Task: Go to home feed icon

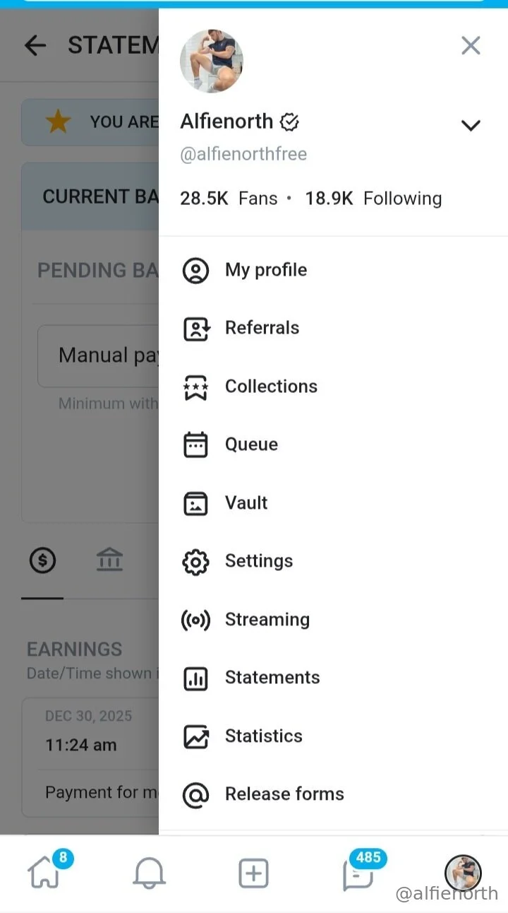Action: pyautogui.click(x=44, y=874)
